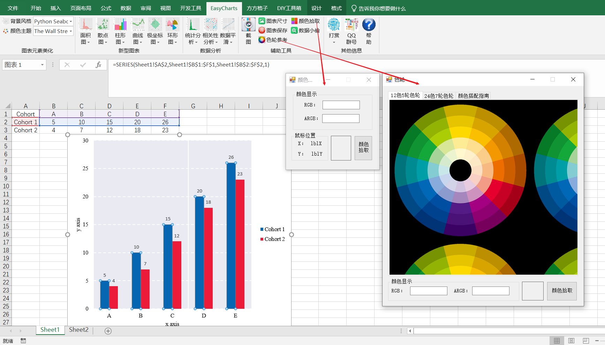Screen dimensions: 605x345
Task: Click the 图表保存 chart save icon
Action: pos(262,31)
